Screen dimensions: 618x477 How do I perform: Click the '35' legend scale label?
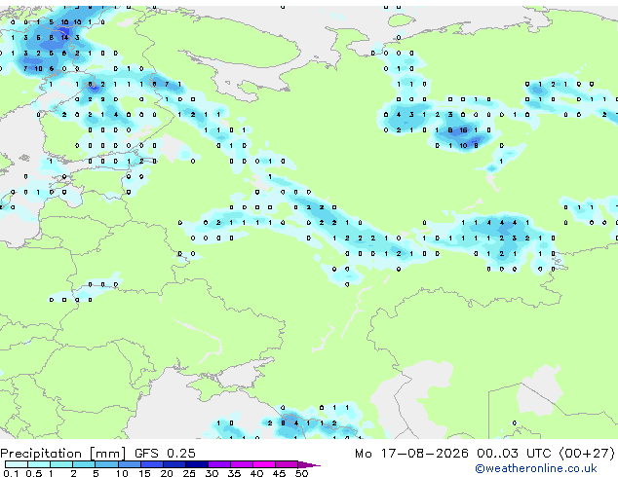234,473
